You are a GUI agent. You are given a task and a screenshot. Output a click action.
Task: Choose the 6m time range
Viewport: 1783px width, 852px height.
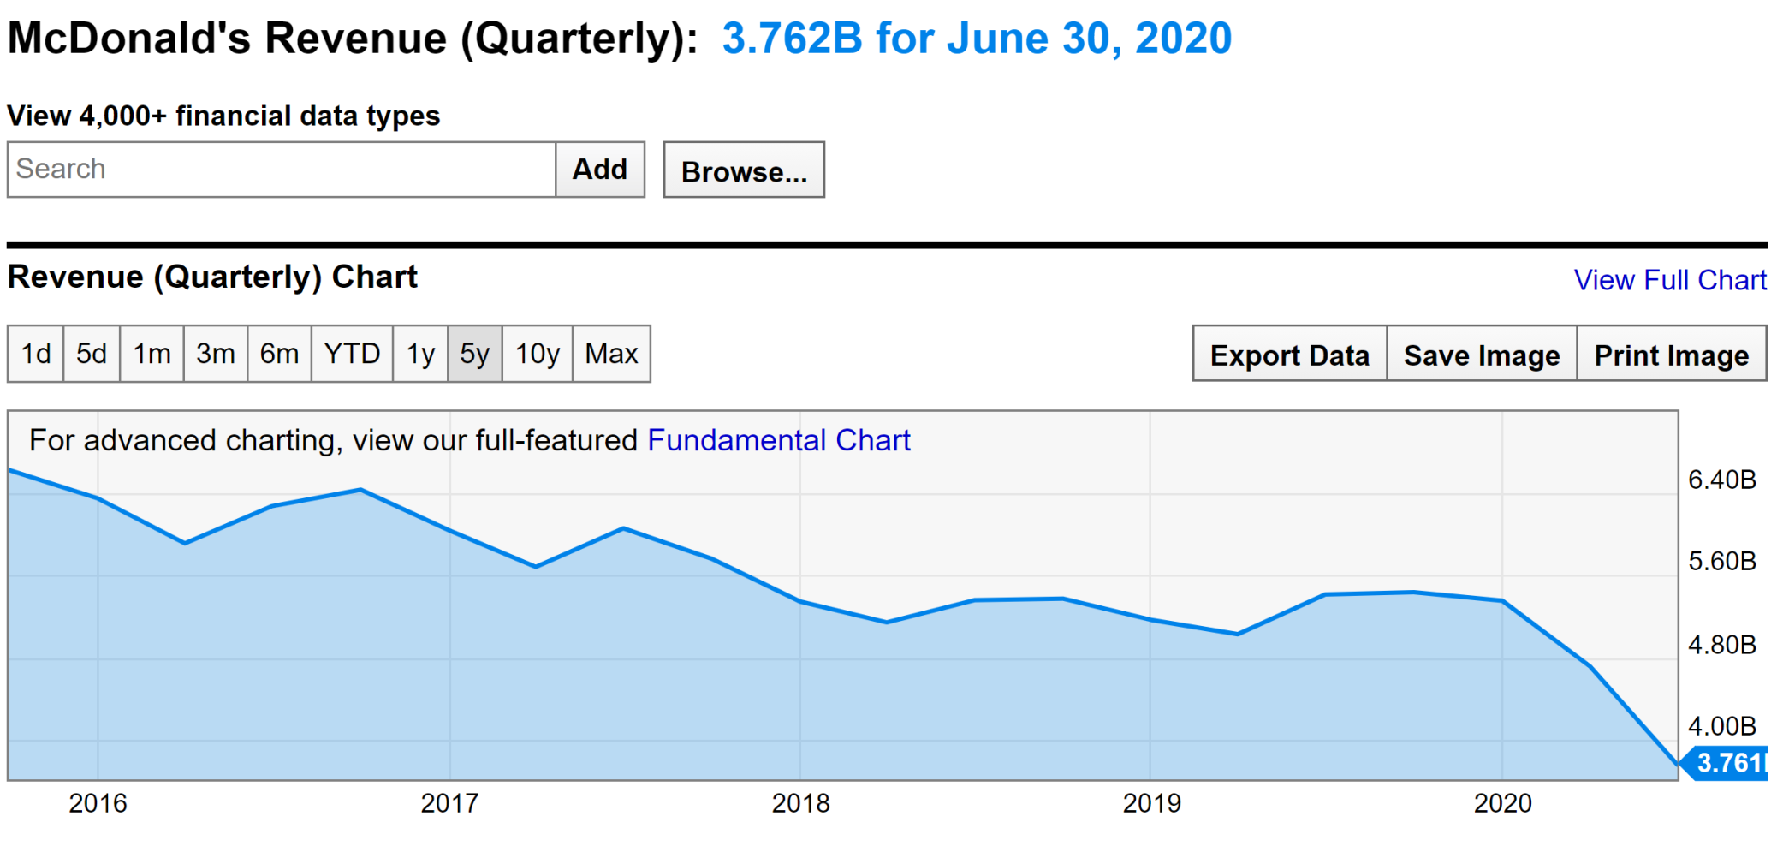tap(279, 354)
